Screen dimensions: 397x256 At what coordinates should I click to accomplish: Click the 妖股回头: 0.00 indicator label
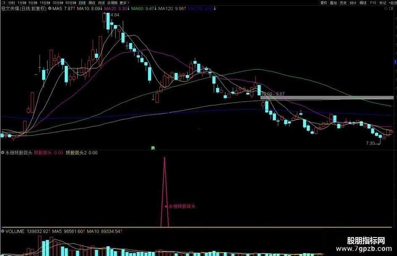click(x=48, y=153)
